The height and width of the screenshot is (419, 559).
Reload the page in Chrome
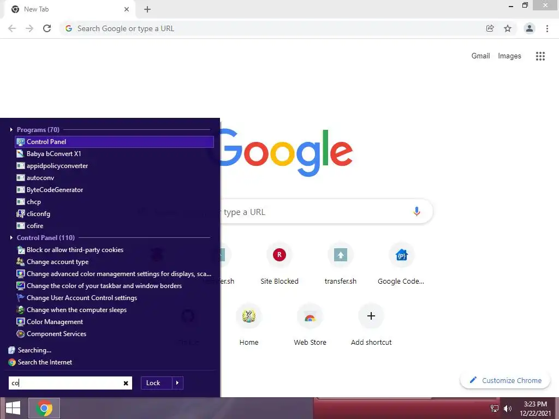47,28
